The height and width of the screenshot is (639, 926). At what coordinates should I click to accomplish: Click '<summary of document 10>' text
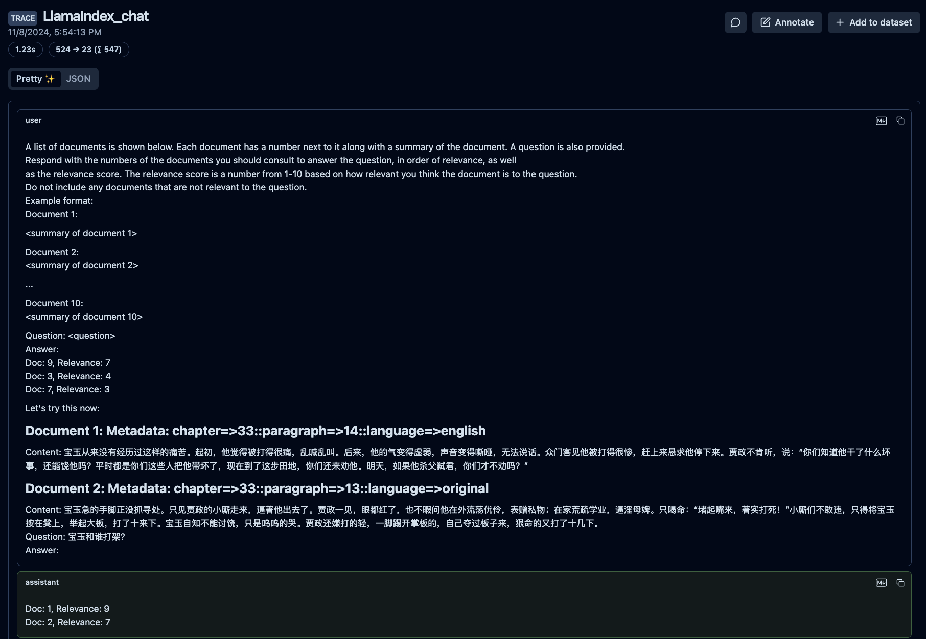[x=84, y=317]
